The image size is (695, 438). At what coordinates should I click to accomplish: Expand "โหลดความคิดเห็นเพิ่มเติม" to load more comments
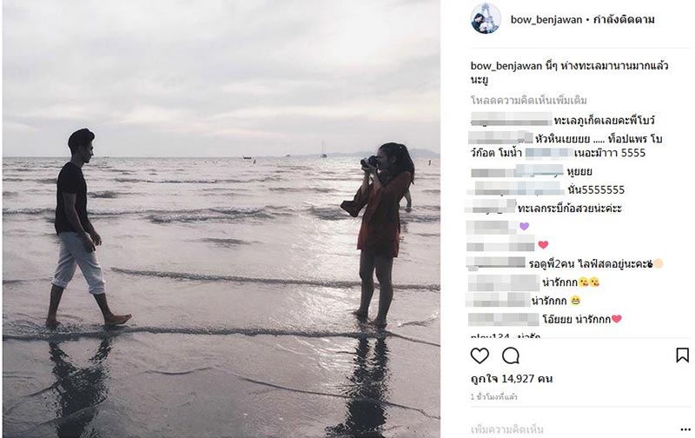(528, 101)
